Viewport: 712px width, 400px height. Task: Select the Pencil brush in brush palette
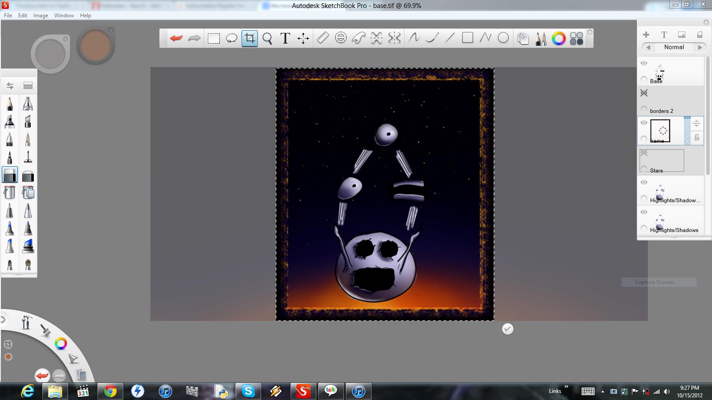10,104
